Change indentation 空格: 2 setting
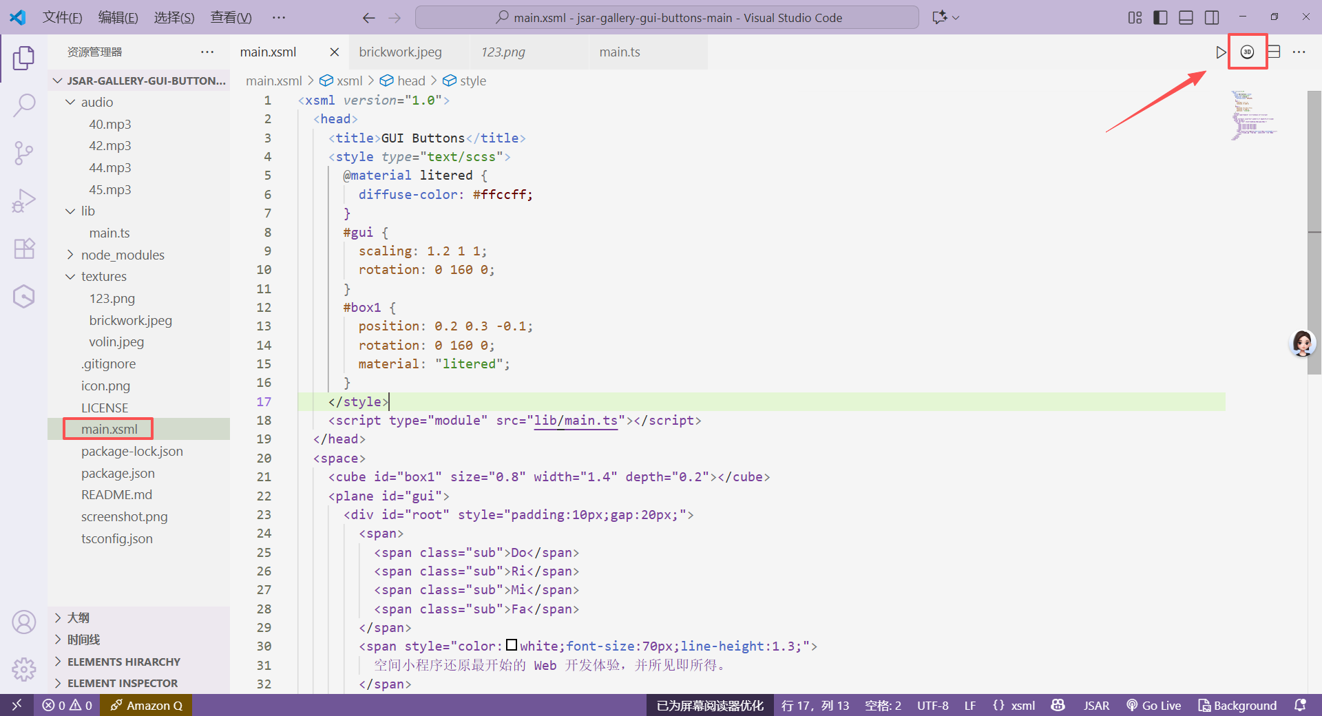This screenshot has width=1322, height=716. click(883, 705)
